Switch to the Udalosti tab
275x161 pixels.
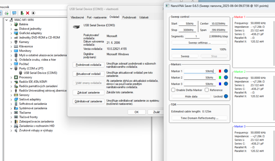coord(144,17)
